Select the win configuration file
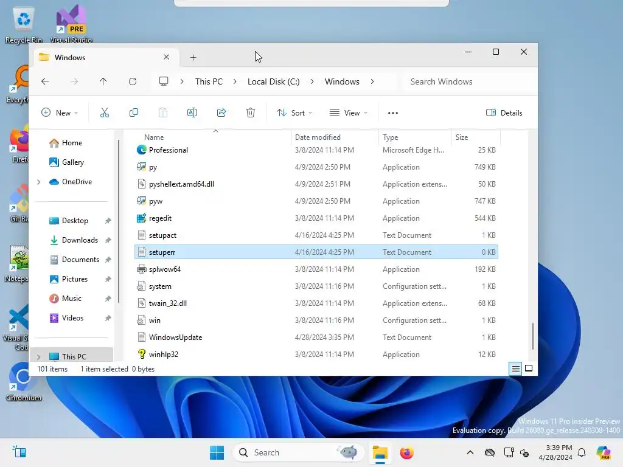 pyautogui.click(x=316, y=320)
